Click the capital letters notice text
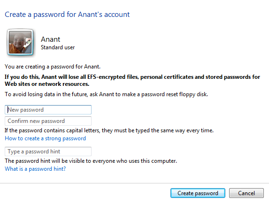The height and width of the screenshot is (205, 269). (109, 130)
